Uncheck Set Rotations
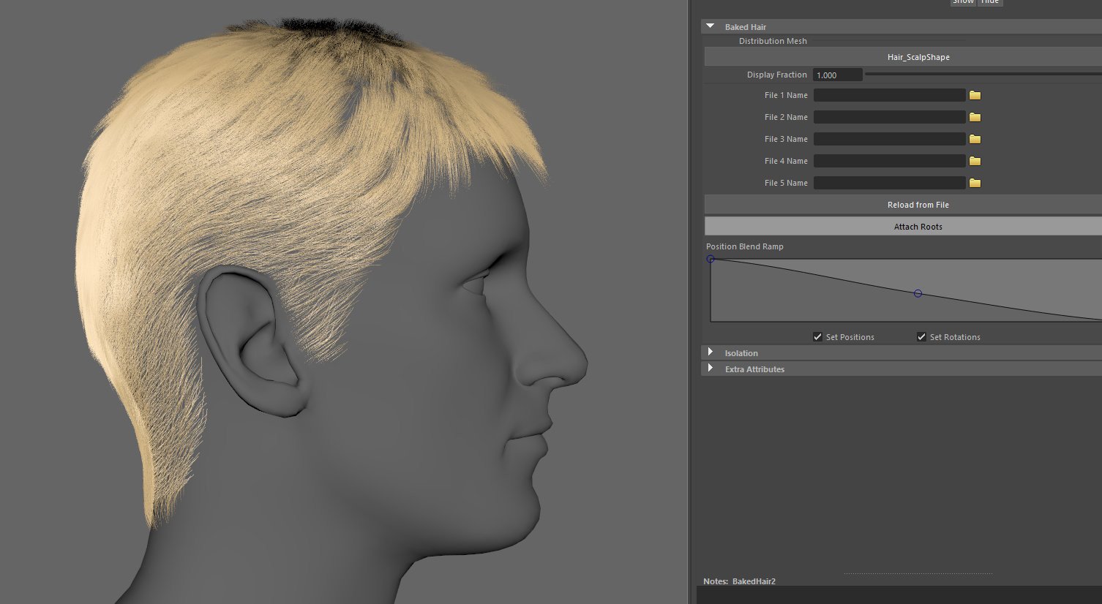The image size is (1102, 604). click(921, 336)
